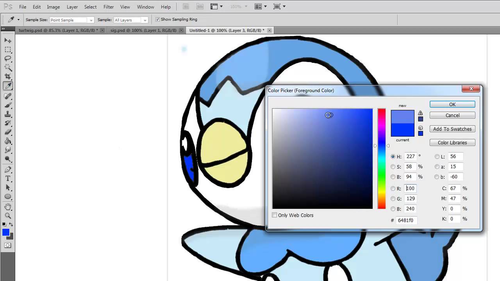This screenshot has width=500, height=281.
Task: Select the Quick Selection tool
Action: 8,68
